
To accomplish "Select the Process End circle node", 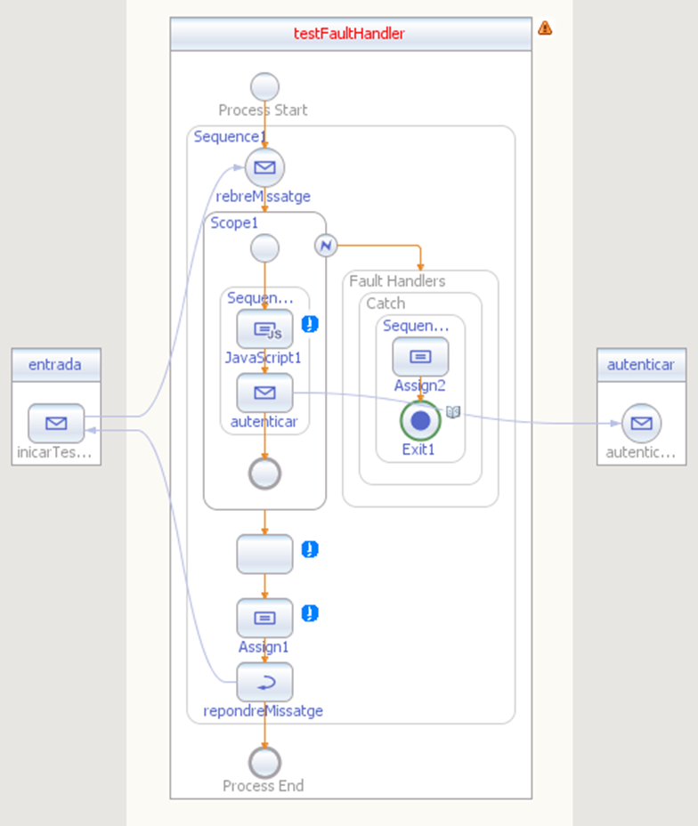I will pyautogui.click(x=264, y=762).
